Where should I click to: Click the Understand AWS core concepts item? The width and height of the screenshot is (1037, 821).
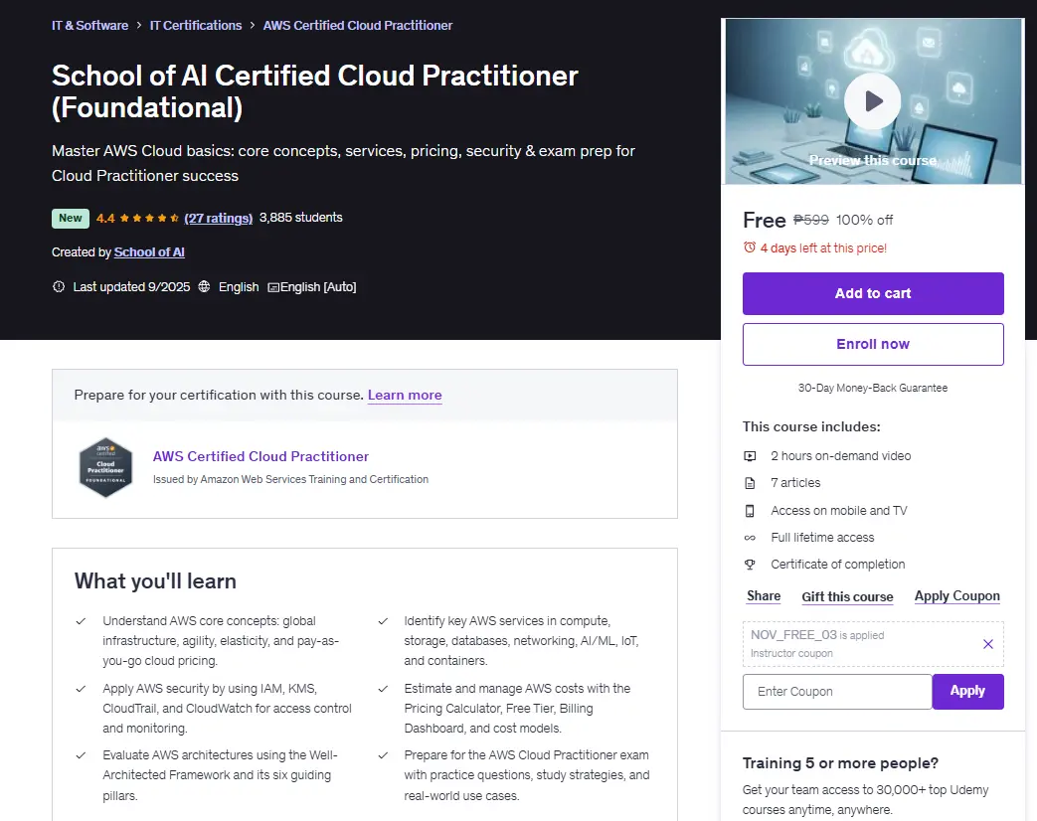click(221, 641)
